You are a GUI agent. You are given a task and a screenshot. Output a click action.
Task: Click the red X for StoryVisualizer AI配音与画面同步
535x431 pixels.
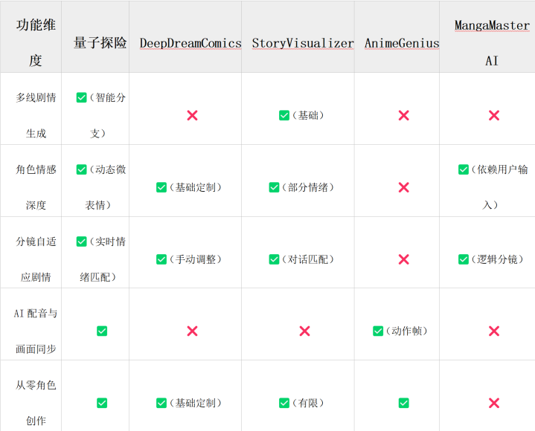[304, 331]
